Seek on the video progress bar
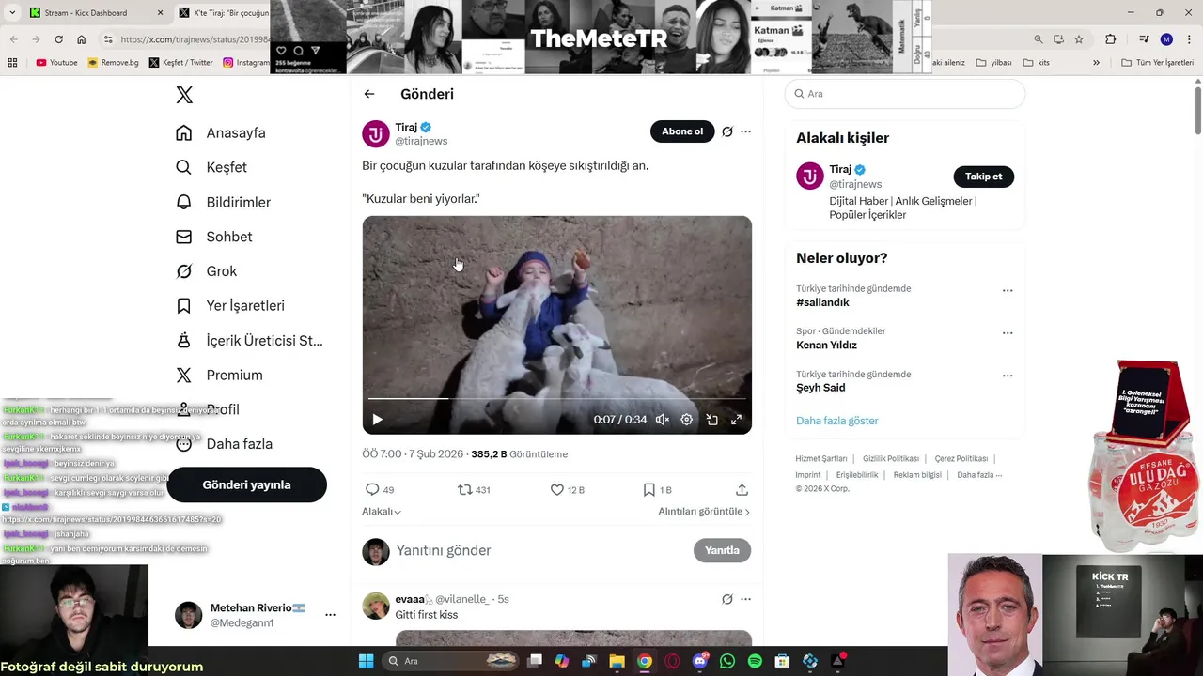Screen dimensions: 1203x676 (557, 399)
